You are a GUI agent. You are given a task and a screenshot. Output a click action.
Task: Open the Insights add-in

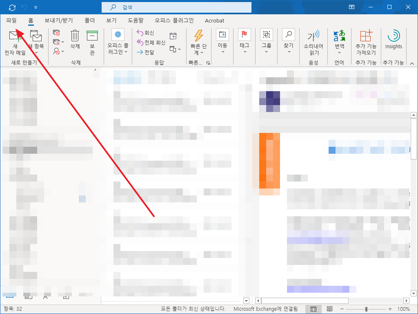pos(394,40)
